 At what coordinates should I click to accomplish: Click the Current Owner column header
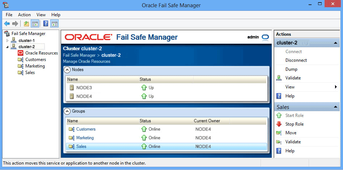(x=207, y=121)
